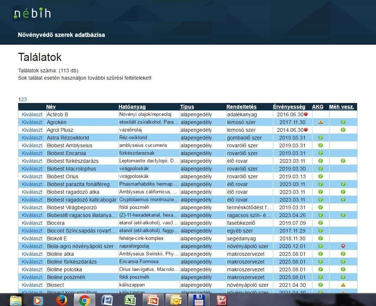Choose Kiválaszt for Agrokén

pyautogui.click(x=32, y=122)
